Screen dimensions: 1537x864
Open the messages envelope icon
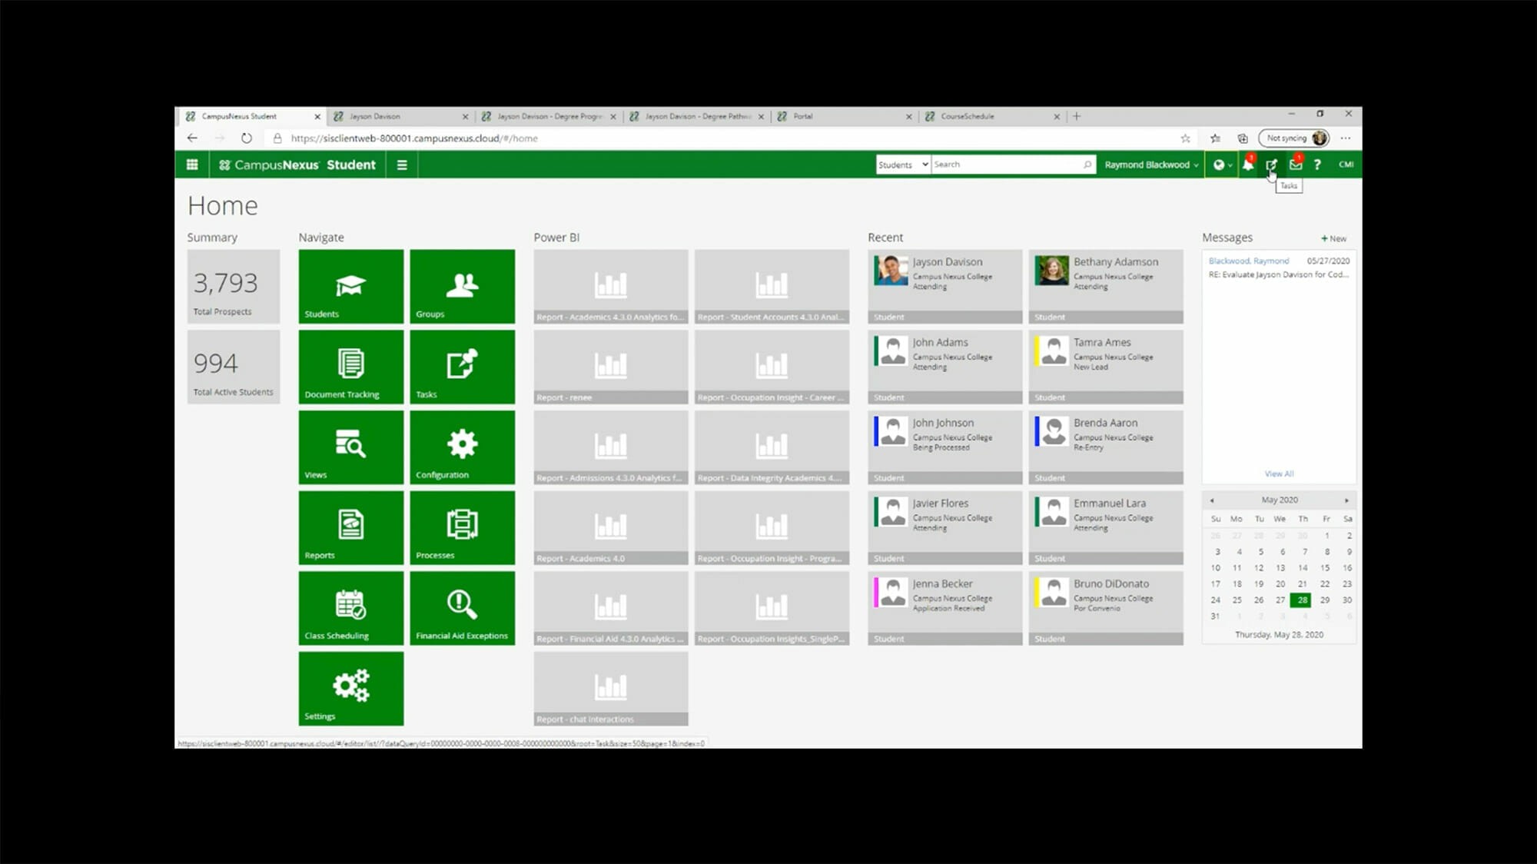[1296, 164]
